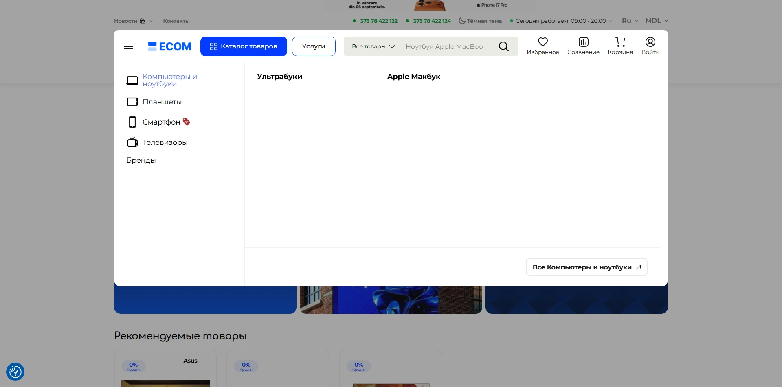Screen dimensions: 782x387
Task: Select Планшеты category
Action: 162,102
